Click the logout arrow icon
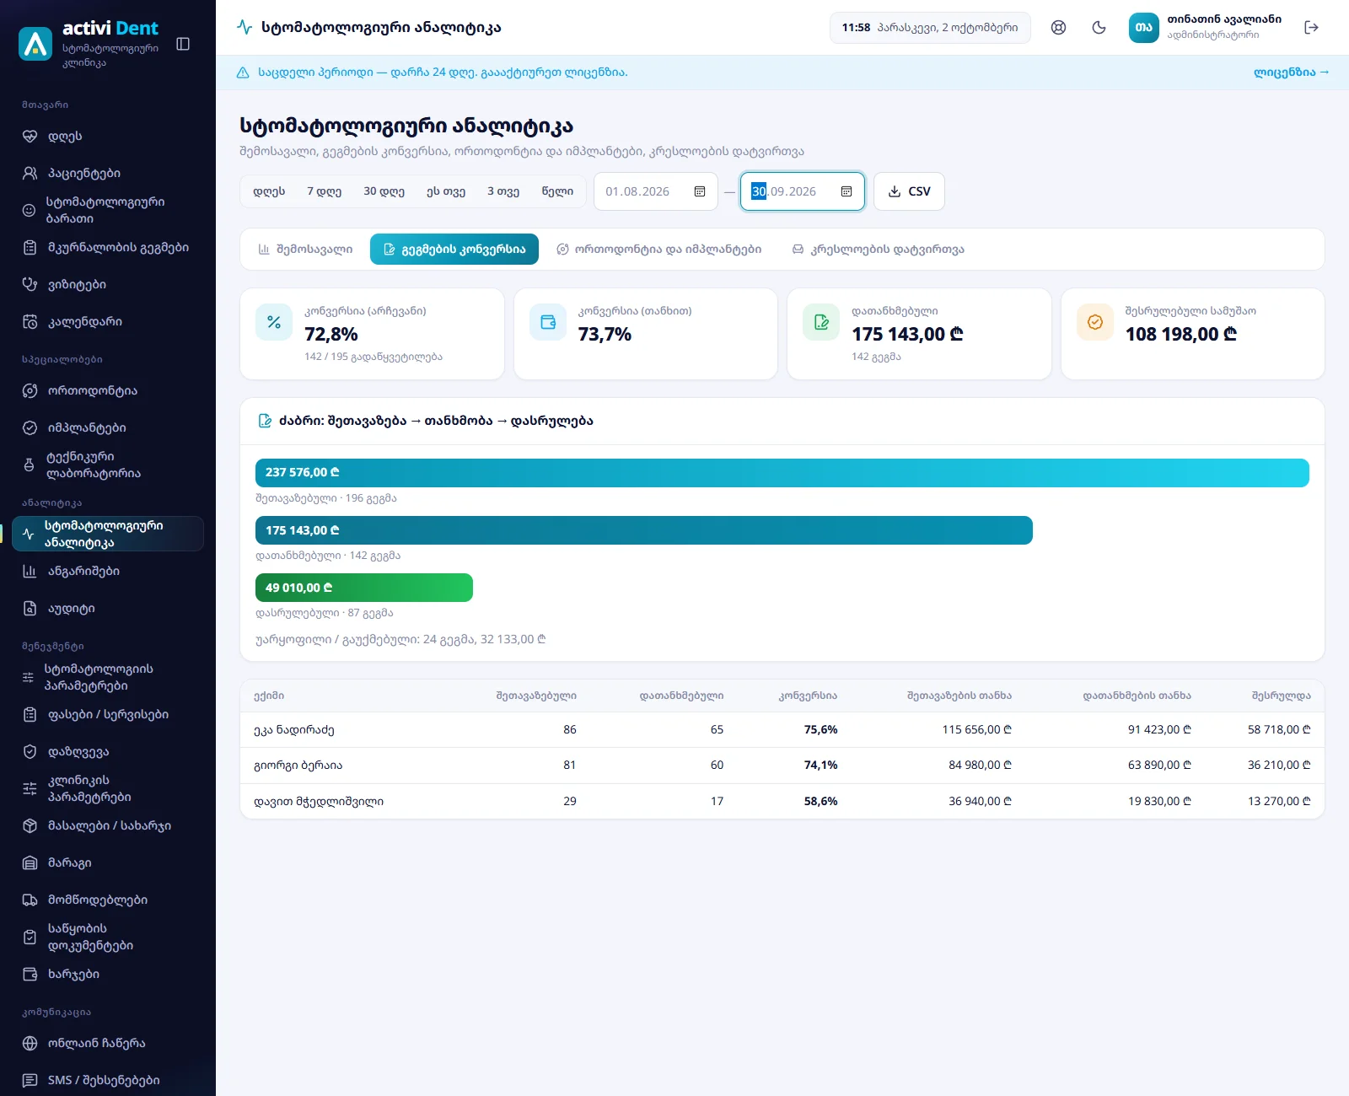Image resolution: width=1349 pixels, height=1096 pixels. (x=1311, y=28)
